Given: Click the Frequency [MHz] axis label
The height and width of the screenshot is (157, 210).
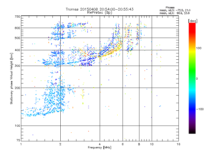Looking at the screenshot, I should point(99,148).
